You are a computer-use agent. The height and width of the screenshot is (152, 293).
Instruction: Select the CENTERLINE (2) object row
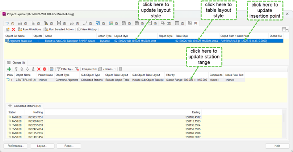tap(125, 80)
